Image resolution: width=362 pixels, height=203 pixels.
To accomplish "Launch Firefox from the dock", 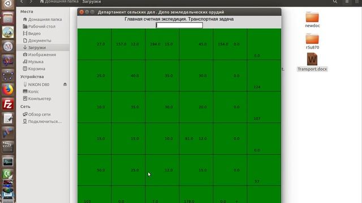I will (x=8, y=90).
